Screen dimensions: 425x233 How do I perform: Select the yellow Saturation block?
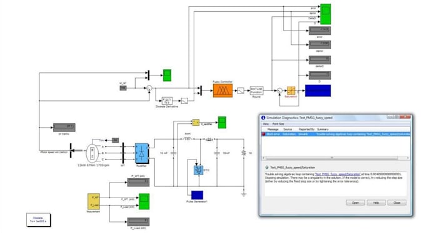[x=291, y=90]
